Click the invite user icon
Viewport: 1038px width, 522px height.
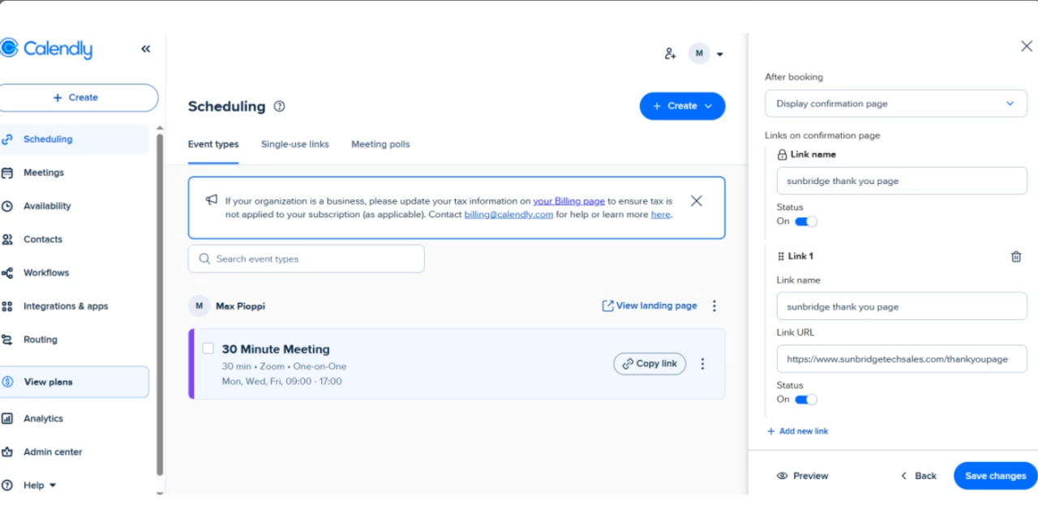coord(670,53)
